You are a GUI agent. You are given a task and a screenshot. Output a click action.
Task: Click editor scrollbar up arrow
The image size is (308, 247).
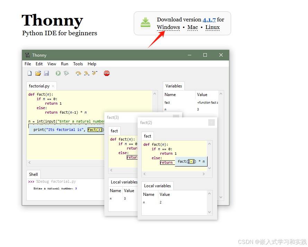pos(155,94)
